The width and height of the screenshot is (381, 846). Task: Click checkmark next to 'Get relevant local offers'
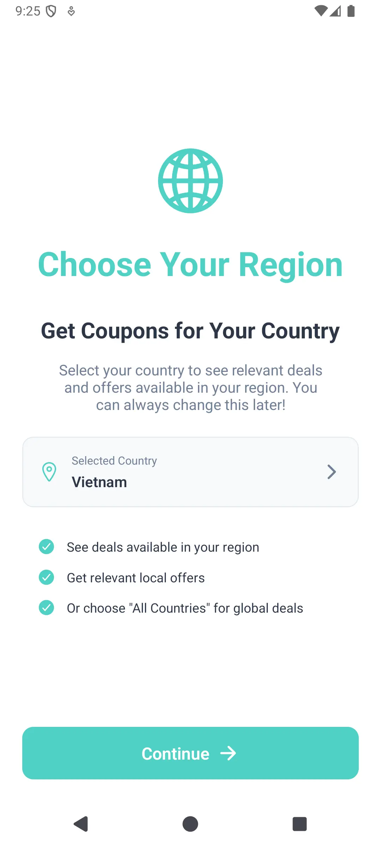click(46, 577)
